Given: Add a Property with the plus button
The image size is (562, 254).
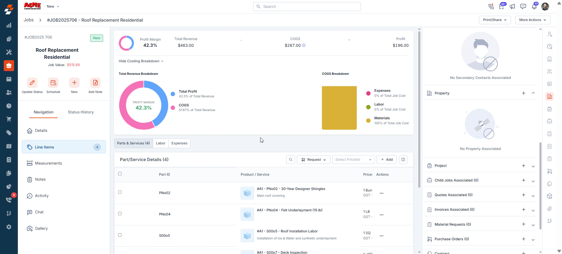Looking at the screenshot, I should pos(524,93).
